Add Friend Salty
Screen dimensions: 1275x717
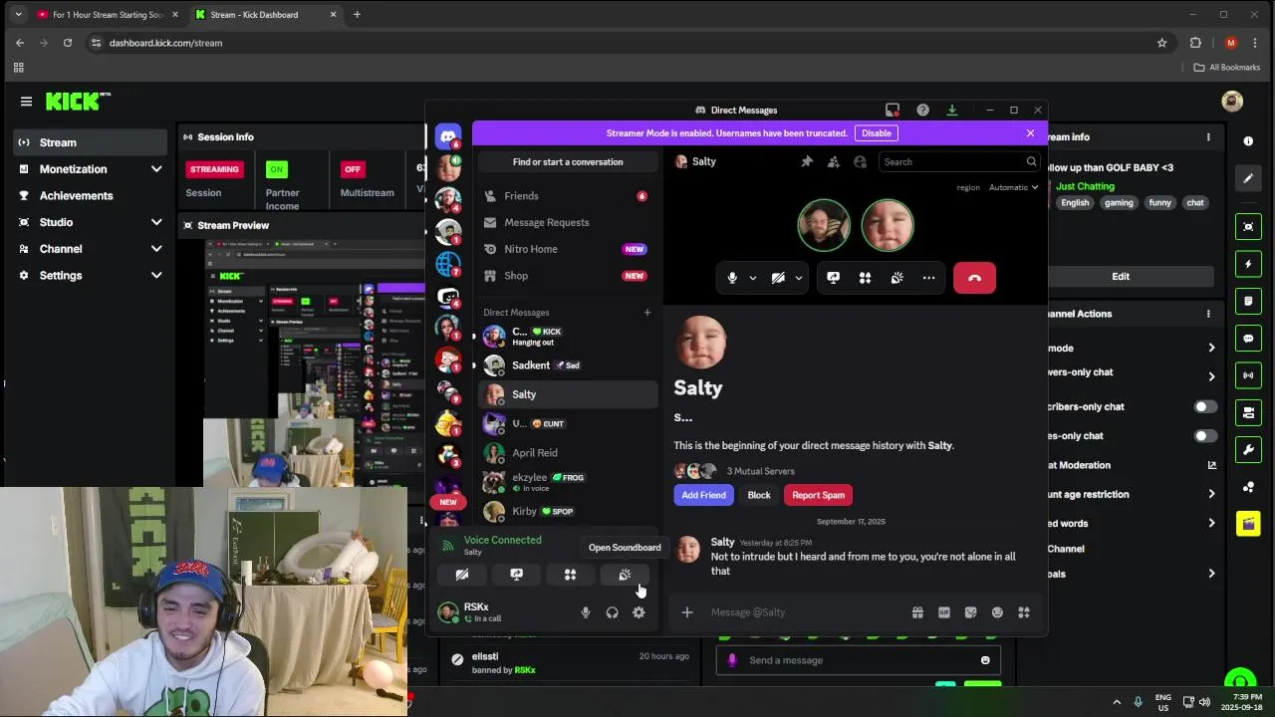(x=703, y=495)
